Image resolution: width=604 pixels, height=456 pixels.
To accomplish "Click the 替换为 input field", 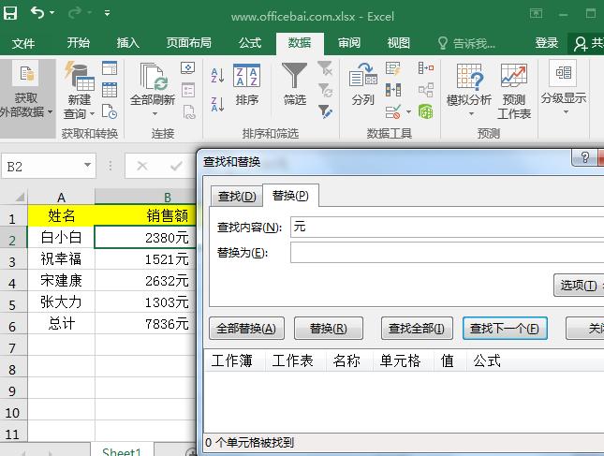I will 448,252.
